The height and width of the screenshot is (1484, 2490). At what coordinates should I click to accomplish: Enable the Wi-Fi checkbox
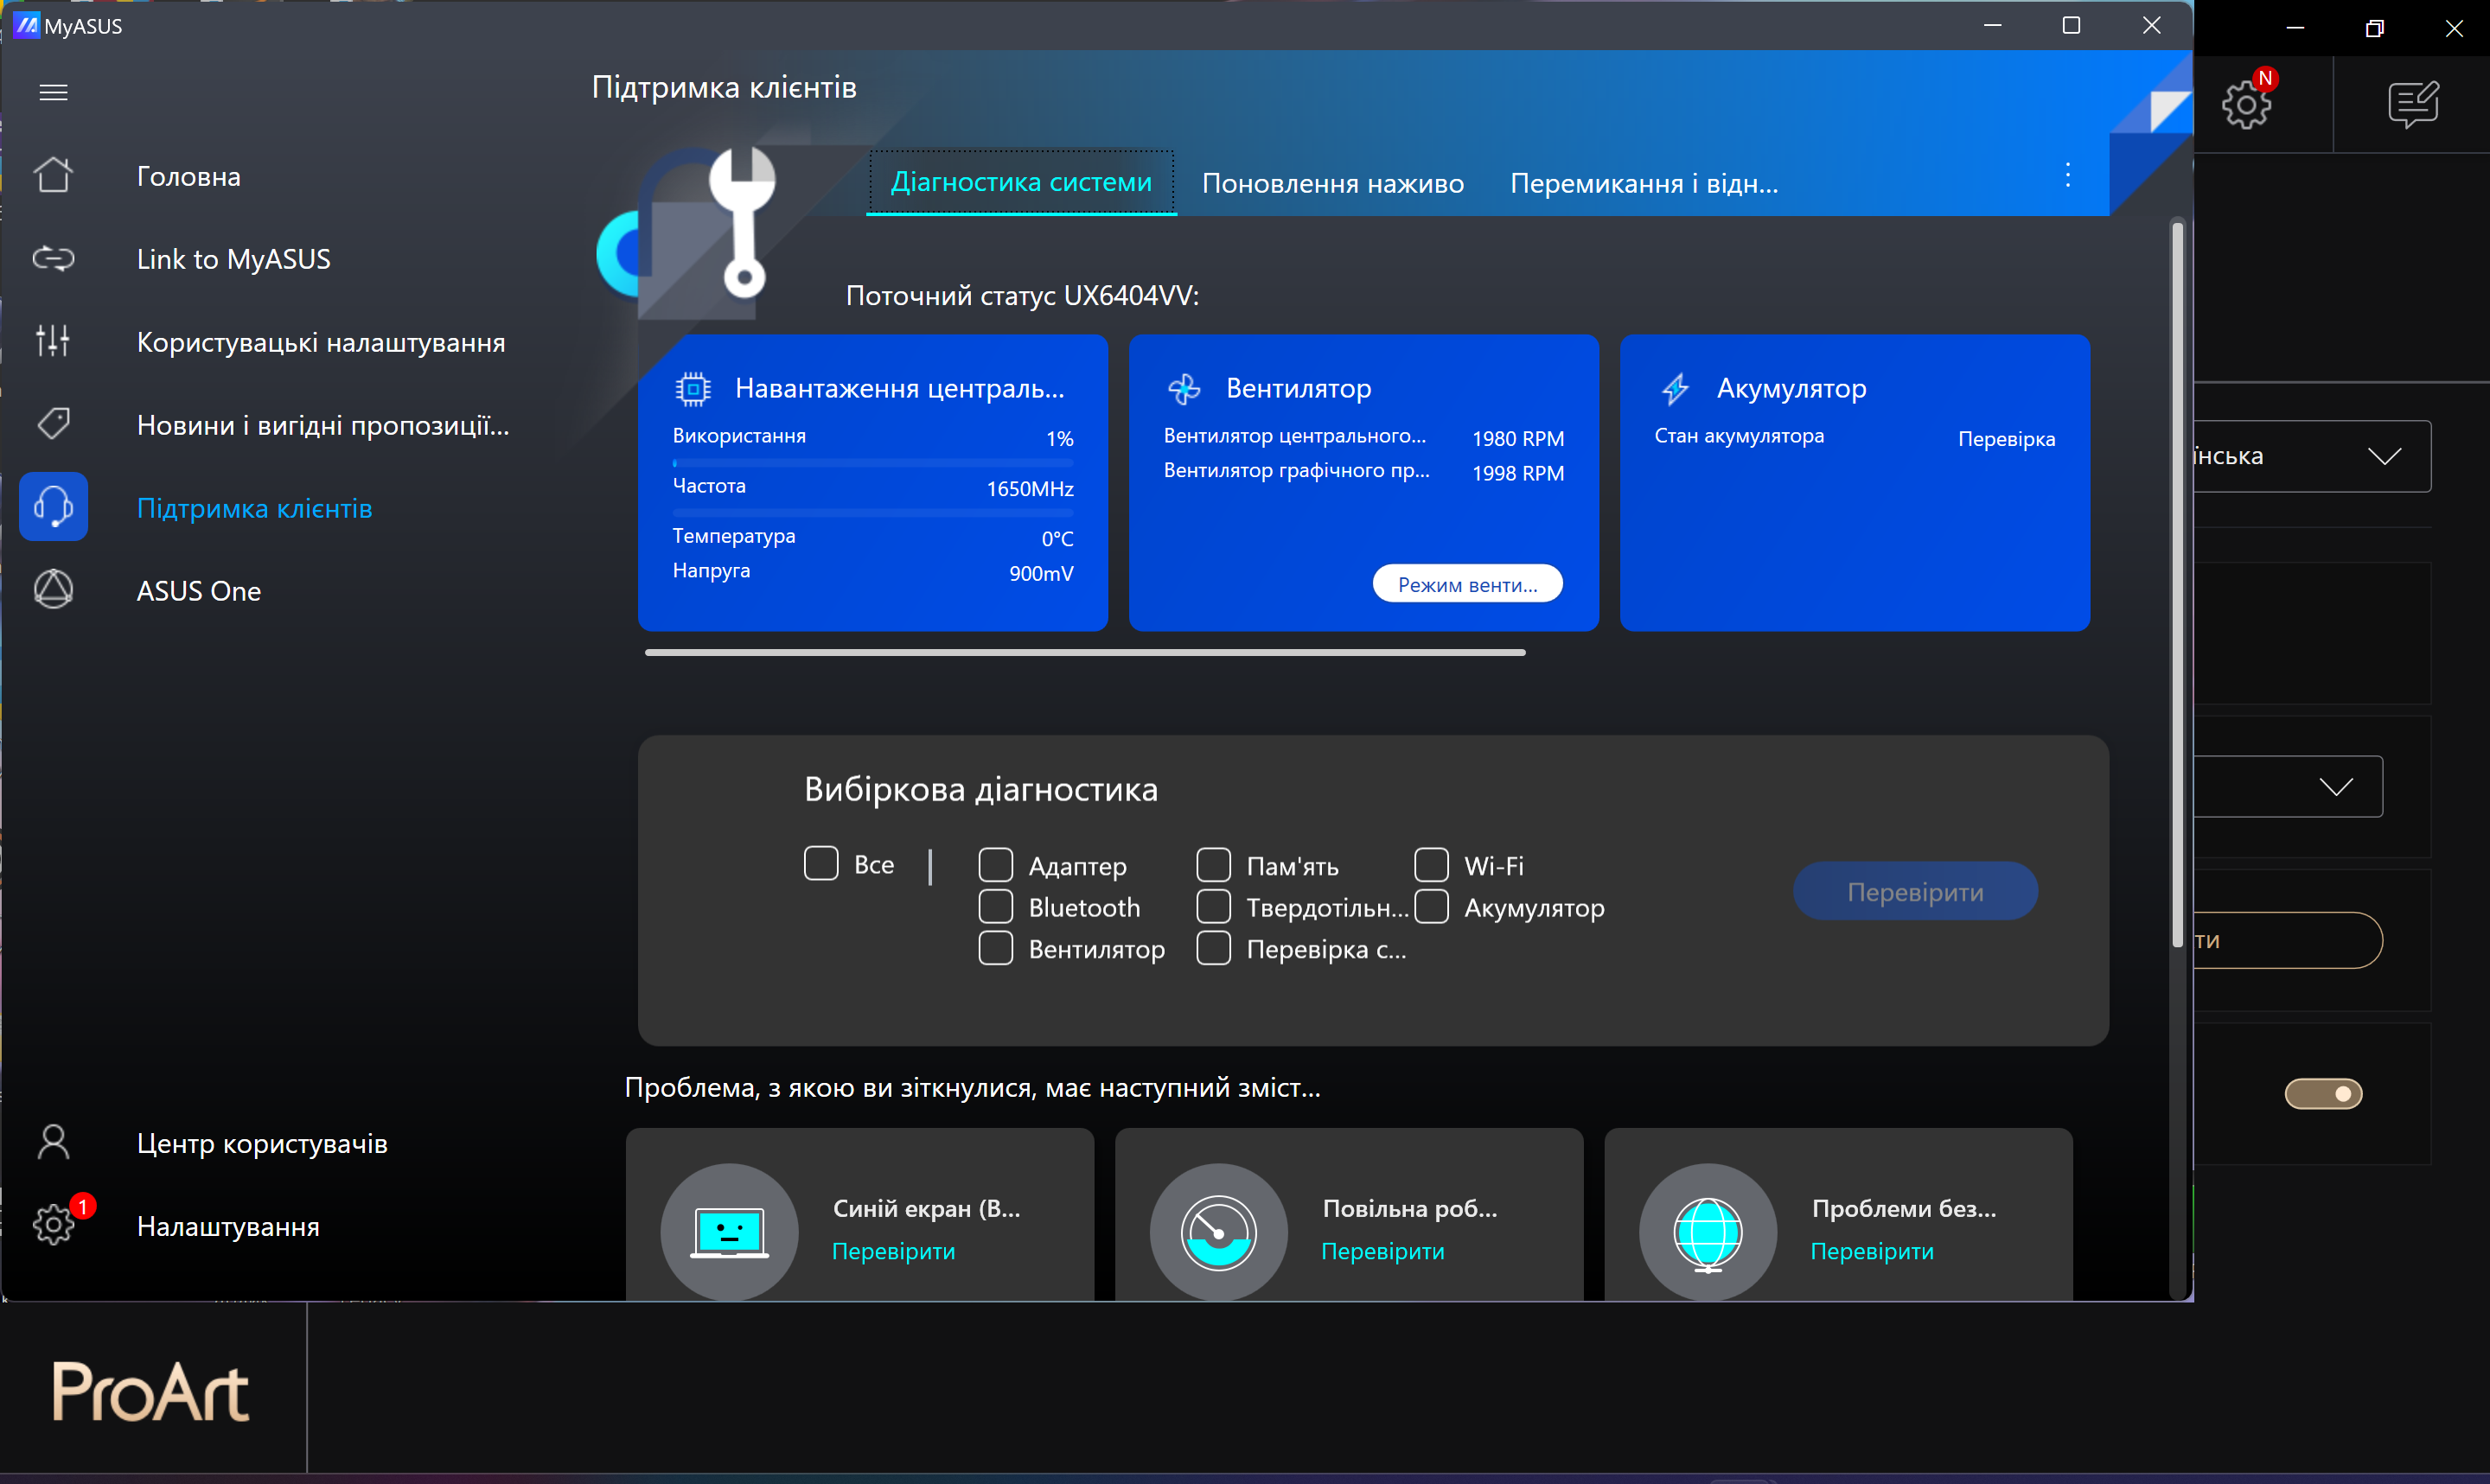click(x=1431, y=865)
